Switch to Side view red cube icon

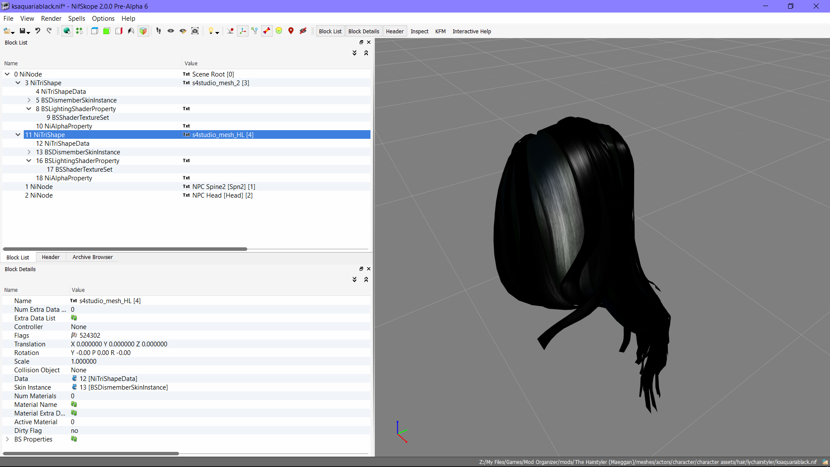119,31
